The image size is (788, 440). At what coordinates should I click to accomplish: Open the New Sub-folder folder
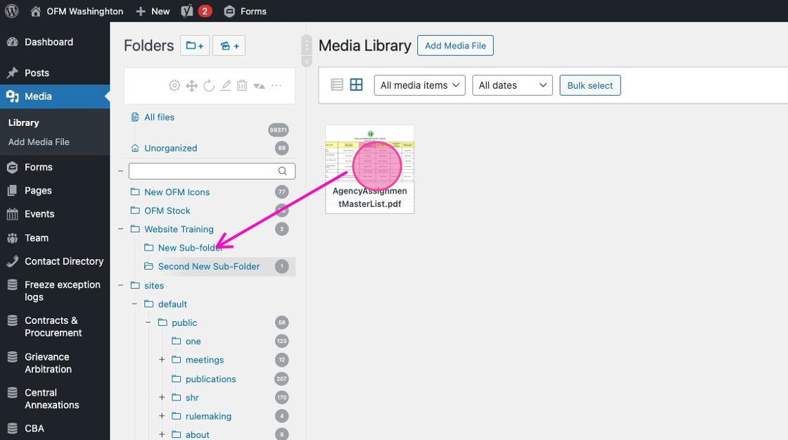[x=190, y=248]
